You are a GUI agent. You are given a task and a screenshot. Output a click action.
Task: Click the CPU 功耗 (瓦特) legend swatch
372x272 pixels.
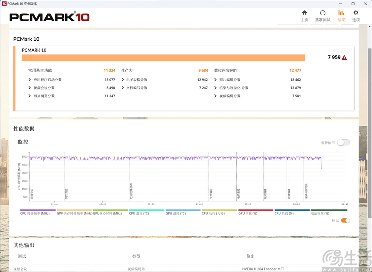click(219, 210)
